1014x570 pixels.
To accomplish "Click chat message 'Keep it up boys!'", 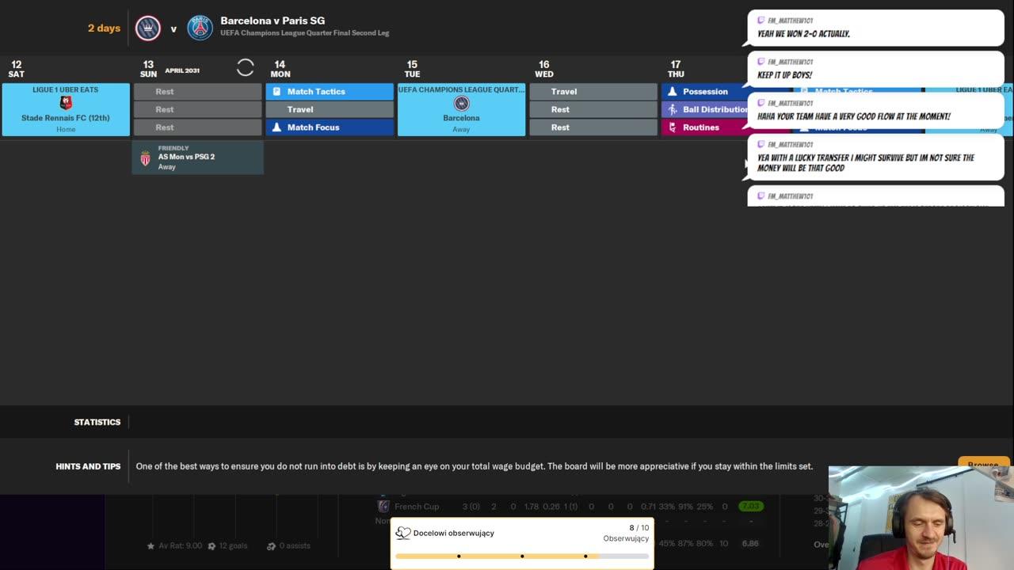I will click(x=875, y=69).
